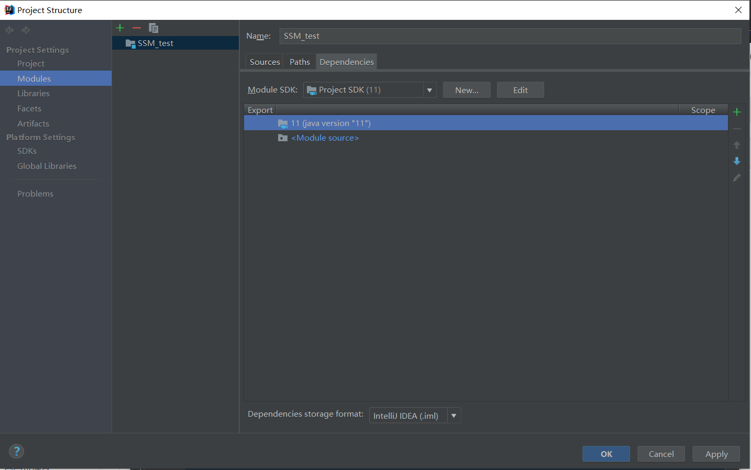
Task: Edit dependency with pencil icon
Action: (x=737, y=178)
